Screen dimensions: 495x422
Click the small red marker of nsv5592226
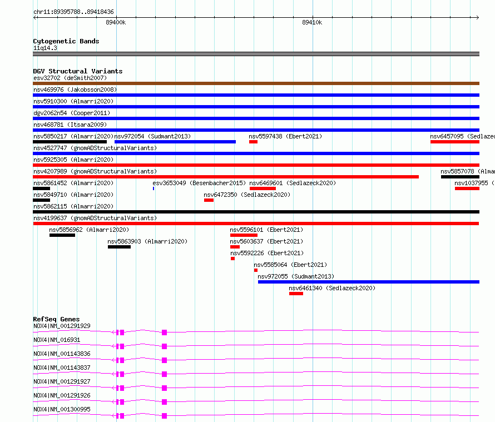coord(232,259)
